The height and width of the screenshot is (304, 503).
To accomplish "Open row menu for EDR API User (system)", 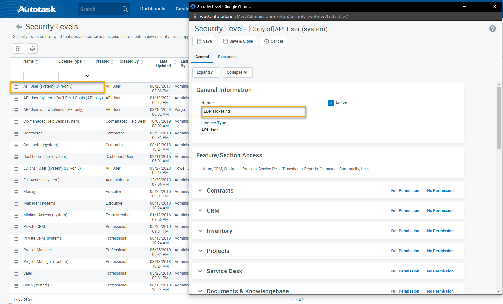I will click(x=16, y=169).
